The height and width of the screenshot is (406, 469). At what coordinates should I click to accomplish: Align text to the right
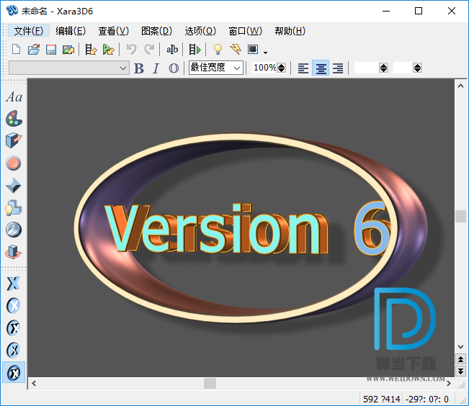(x=338, y=68)
